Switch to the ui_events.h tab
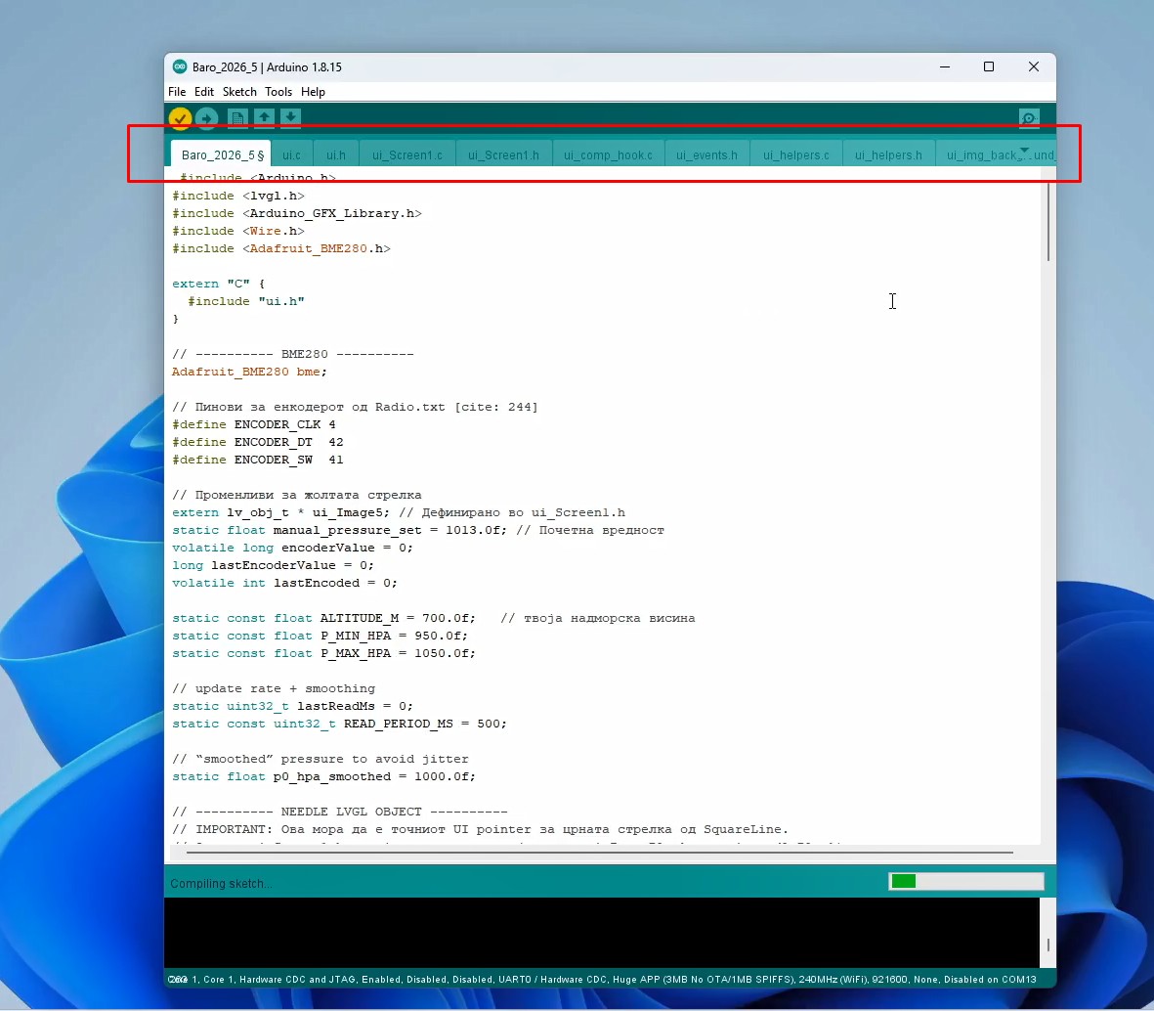 click(x=706, y=155)
